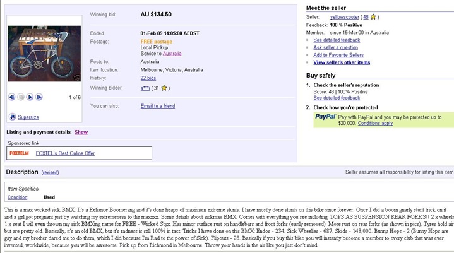This screenshot has height=253, width=454.
Task: Open the yellowscooter seller profile
Action: point(345,17)
